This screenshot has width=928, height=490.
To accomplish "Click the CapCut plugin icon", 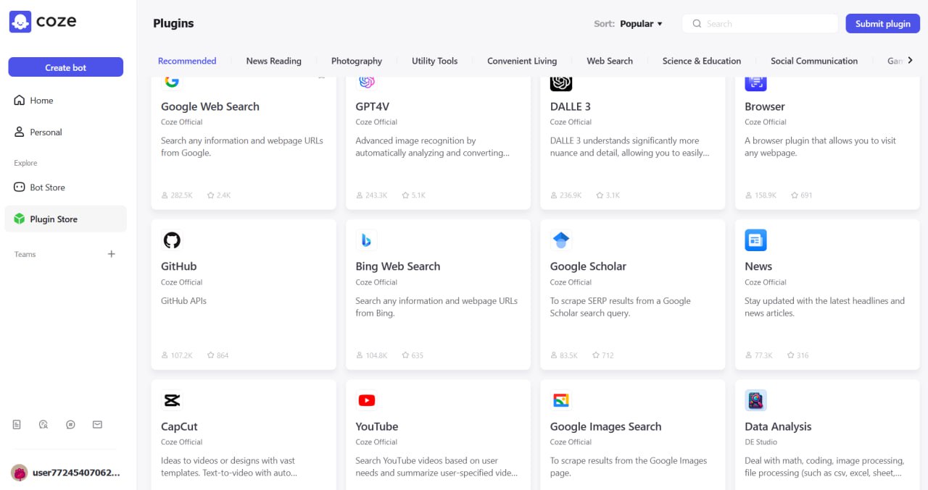I will (172, 400).
